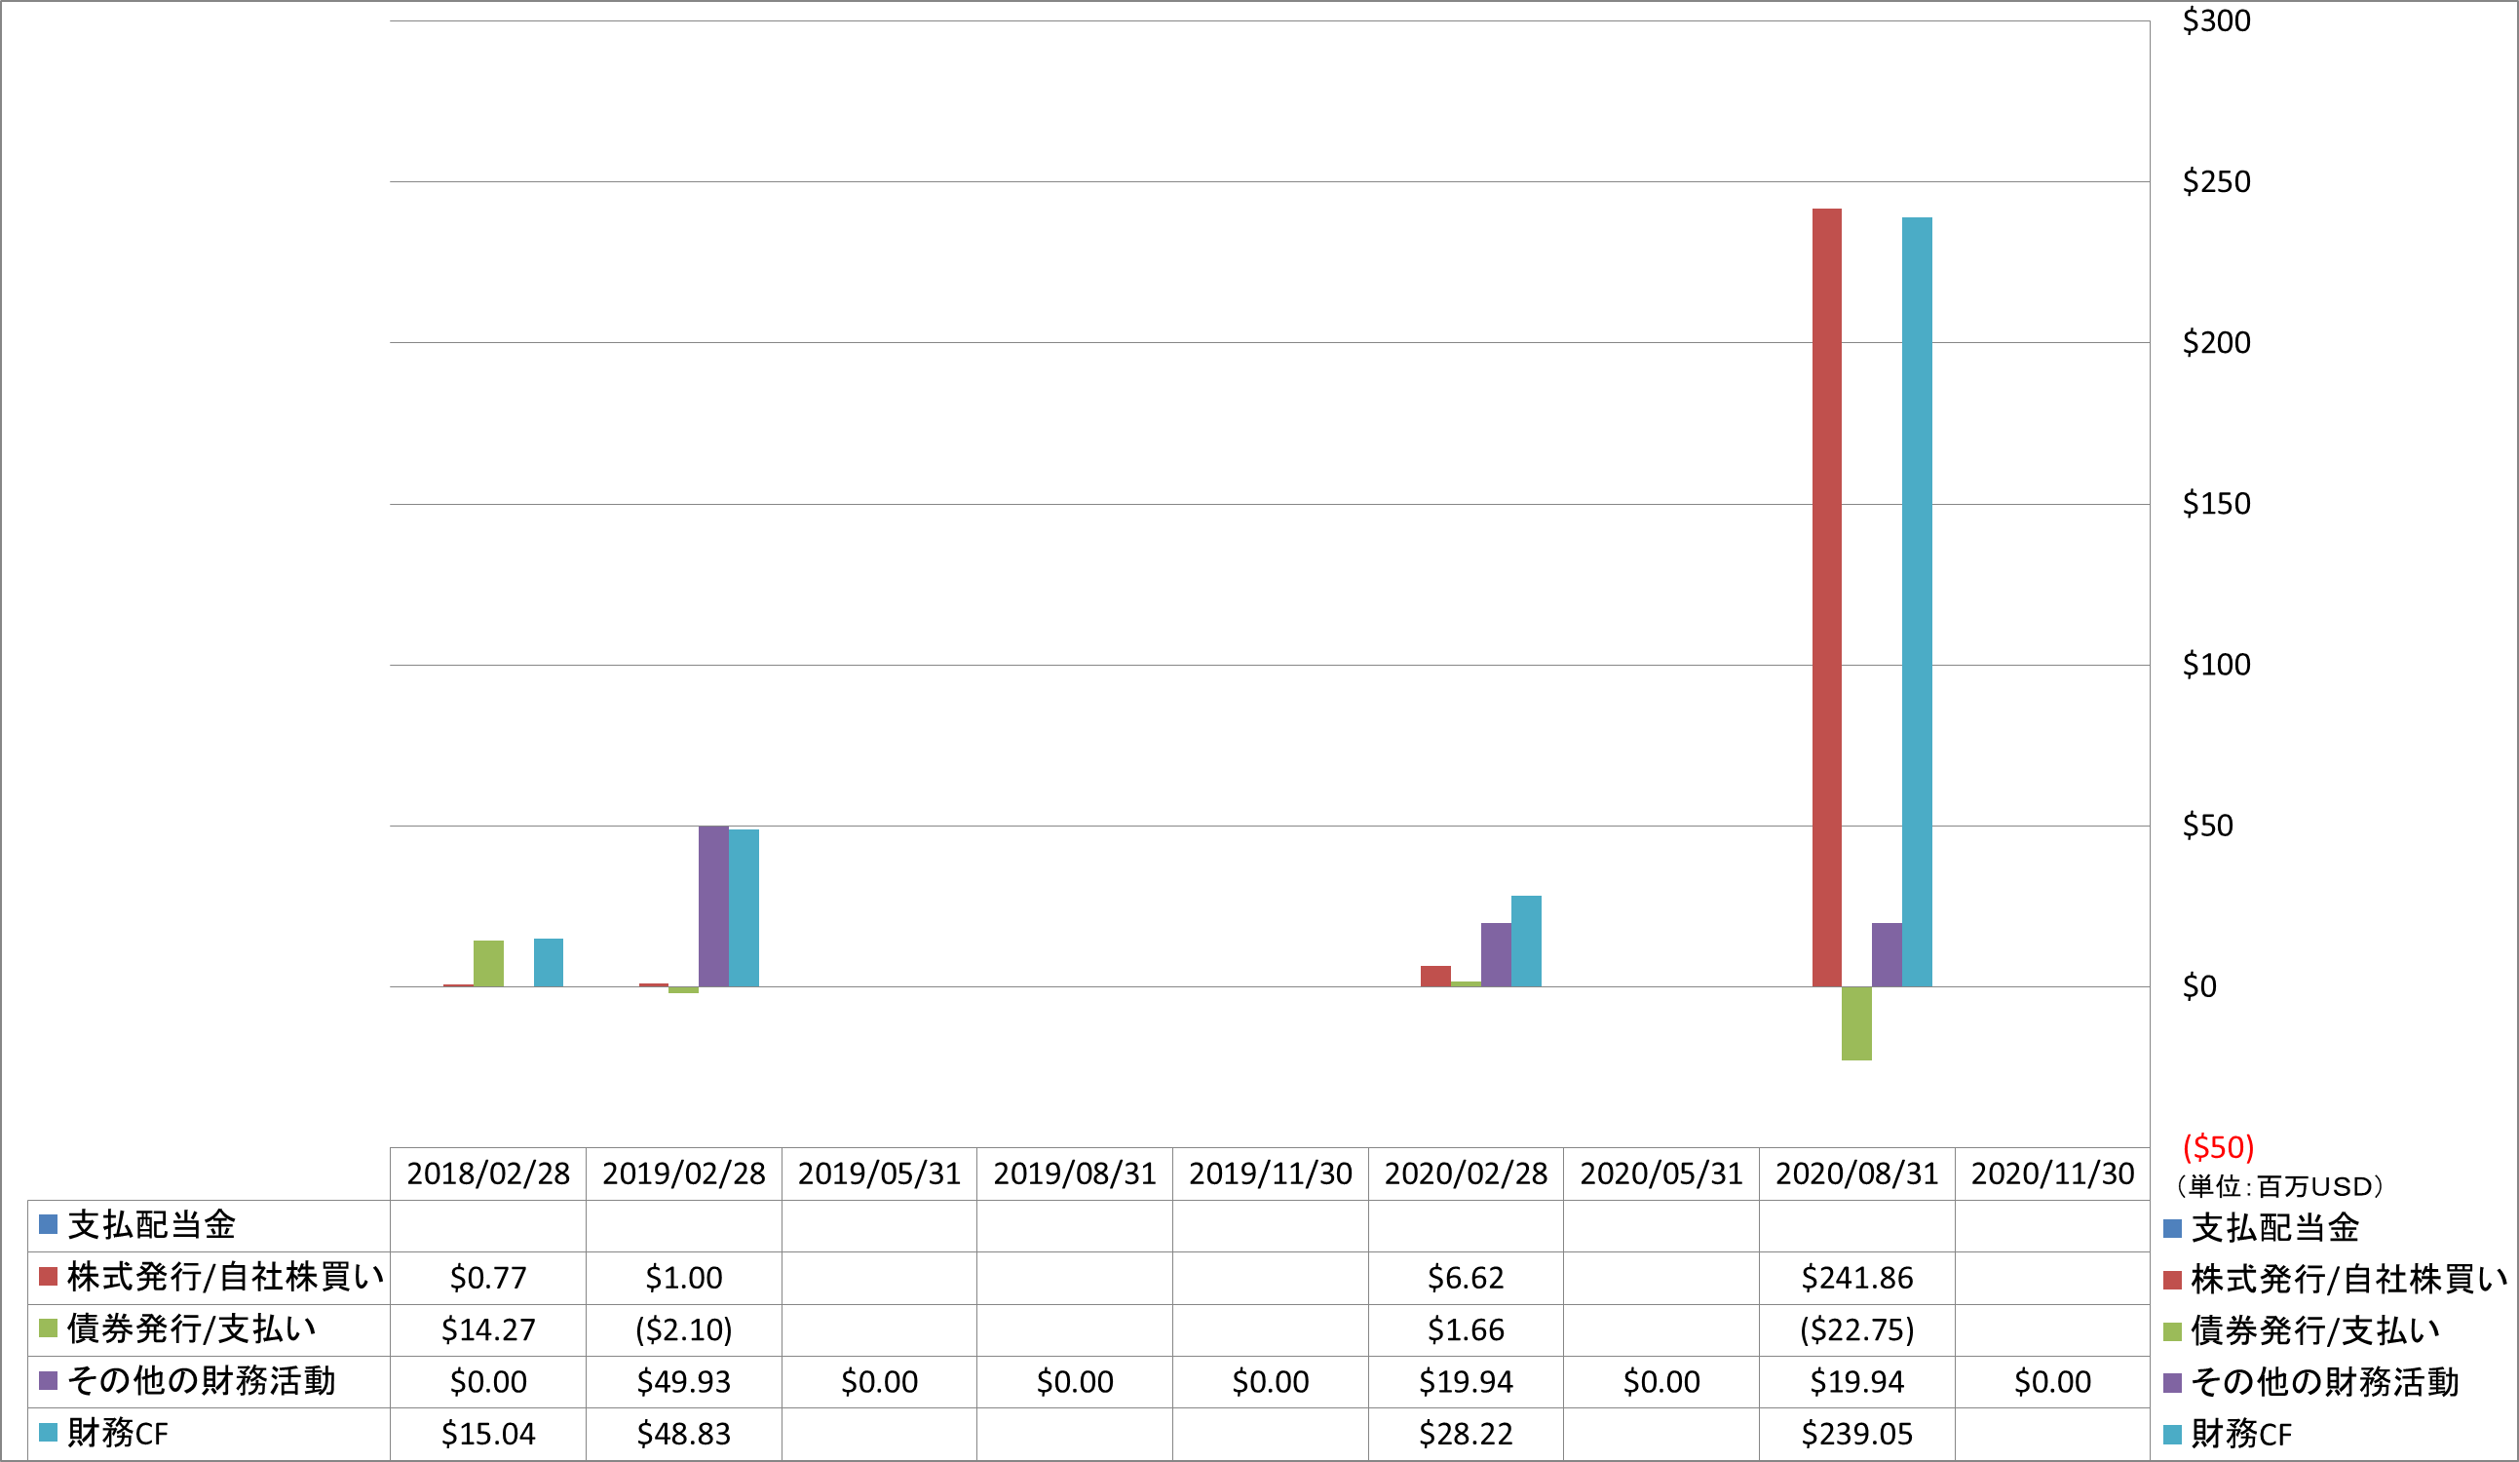Click the purple その他の財務活動 swatch in the table legend
This screenshot has height=1462, width=2519.
coord(48,1381)
